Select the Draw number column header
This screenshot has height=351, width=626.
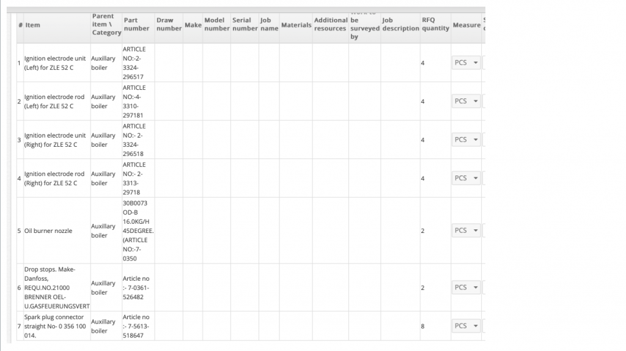click(x=169, y=24)
